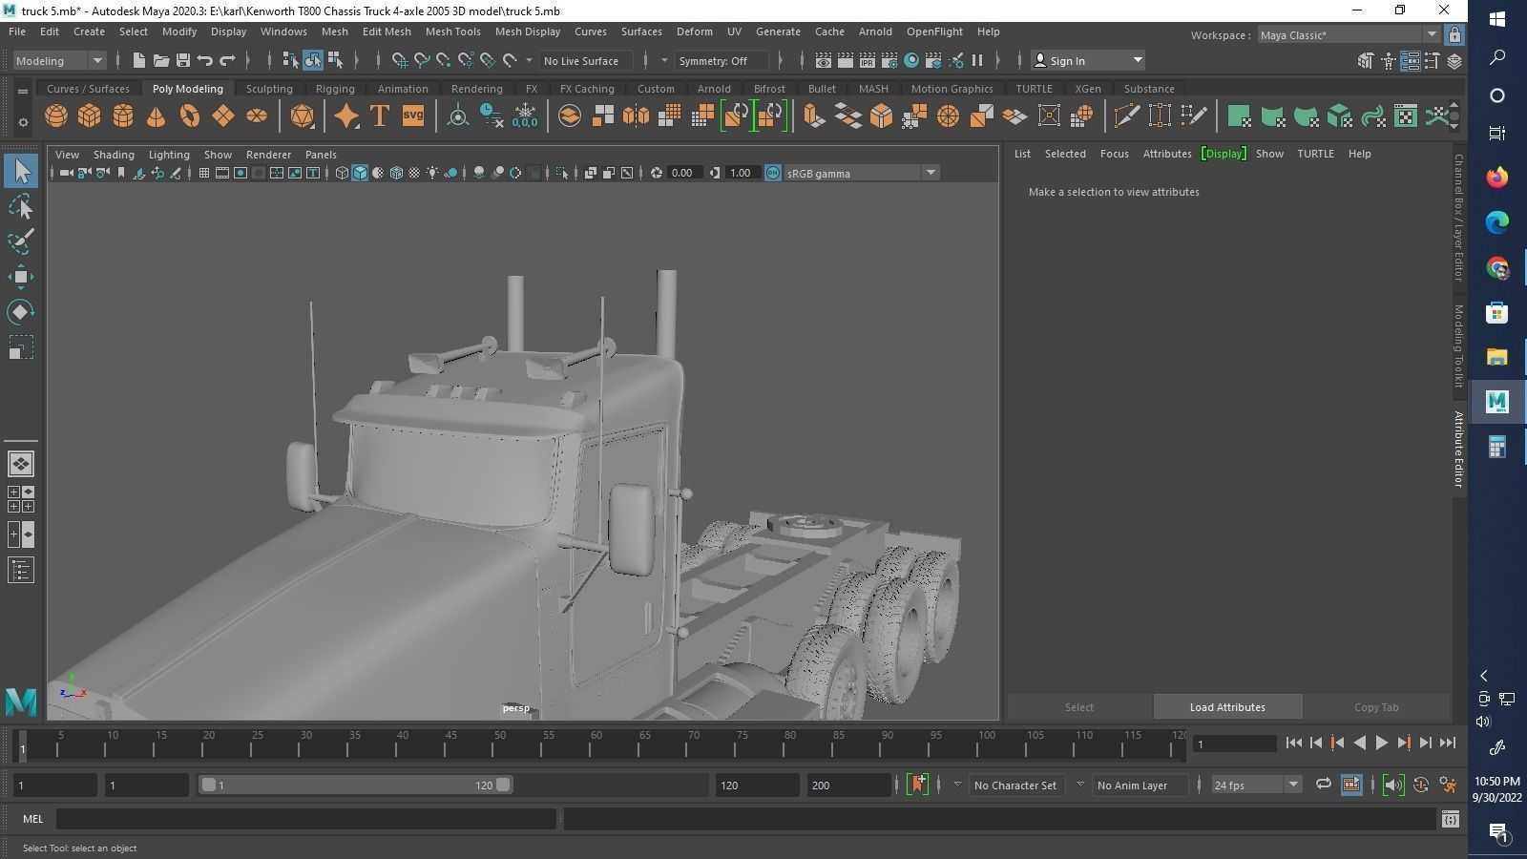Open the Modeling menu set dropdown

[x=59, y=60]
